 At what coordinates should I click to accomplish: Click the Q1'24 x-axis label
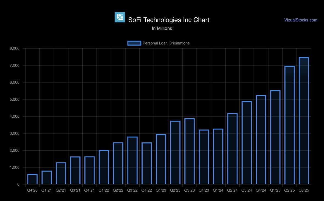pyautogui.click(x=218, y=190)
